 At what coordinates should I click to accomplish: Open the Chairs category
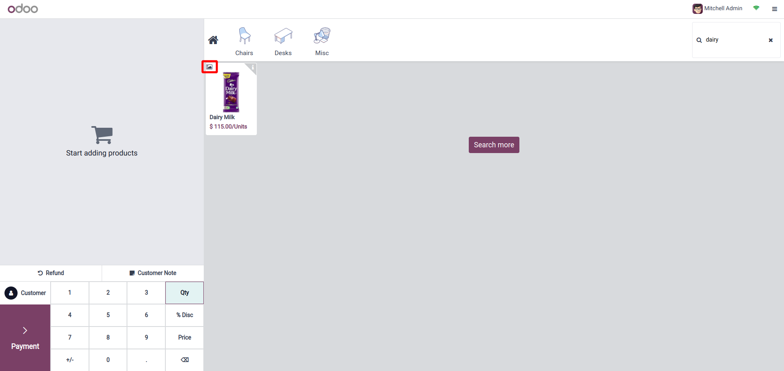(244, 41)
